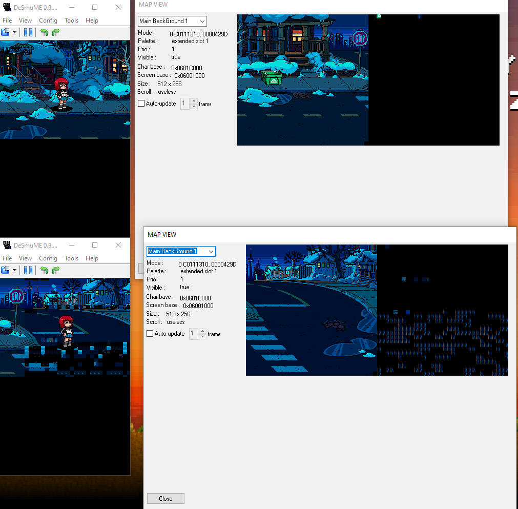Open Tools menu in bottom DeSmuME window
The width and height of the screenshot is (518, 509).
coord(71,258)
